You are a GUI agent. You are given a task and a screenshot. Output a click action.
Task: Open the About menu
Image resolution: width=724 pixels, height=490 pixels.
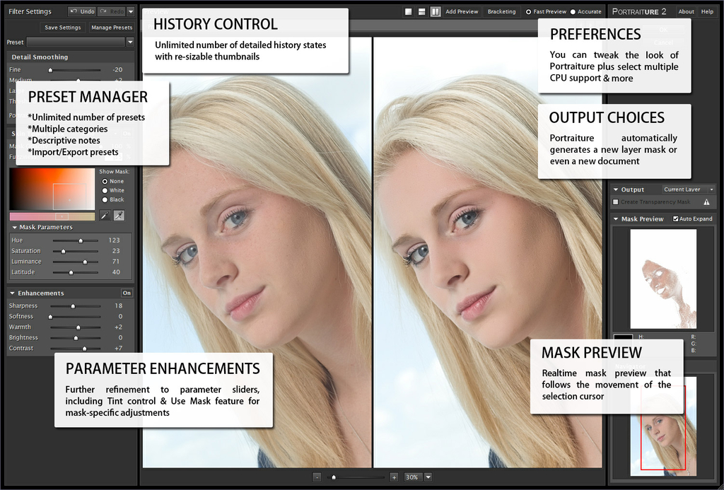(x=686, y=11)
